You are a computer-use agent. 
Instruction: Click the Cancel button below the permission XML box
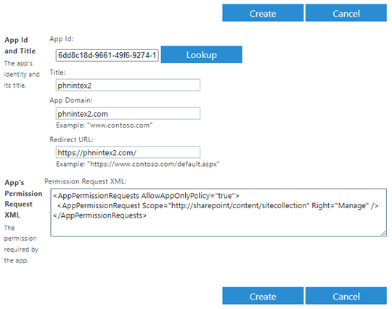(346, 296)
